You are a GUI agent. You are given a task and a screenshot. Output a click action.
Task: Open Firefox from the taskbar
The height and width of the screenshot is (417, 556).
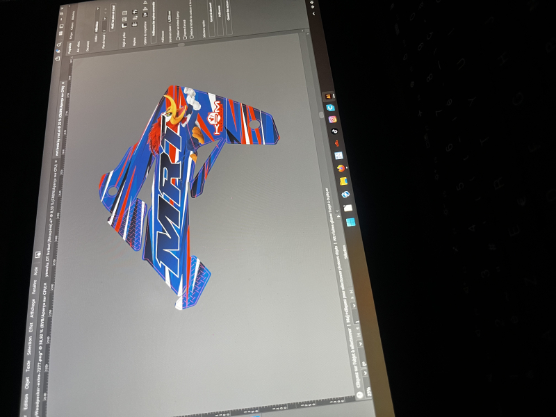tap(341, 168)
